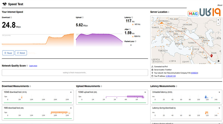The width and height of the screenshot is (223, 124).
Task: Click the Speed Test logo
Action: pyautogui.click(x=5, y=4)
